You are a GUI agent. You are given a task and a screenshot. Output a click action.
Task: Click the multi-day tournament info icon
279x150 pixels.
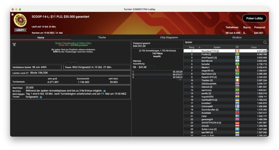41,97
